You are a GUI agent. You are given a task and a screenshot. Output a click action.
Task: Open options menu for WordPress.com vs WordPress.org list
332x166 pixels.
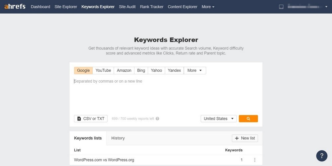[x=255, y=160]
